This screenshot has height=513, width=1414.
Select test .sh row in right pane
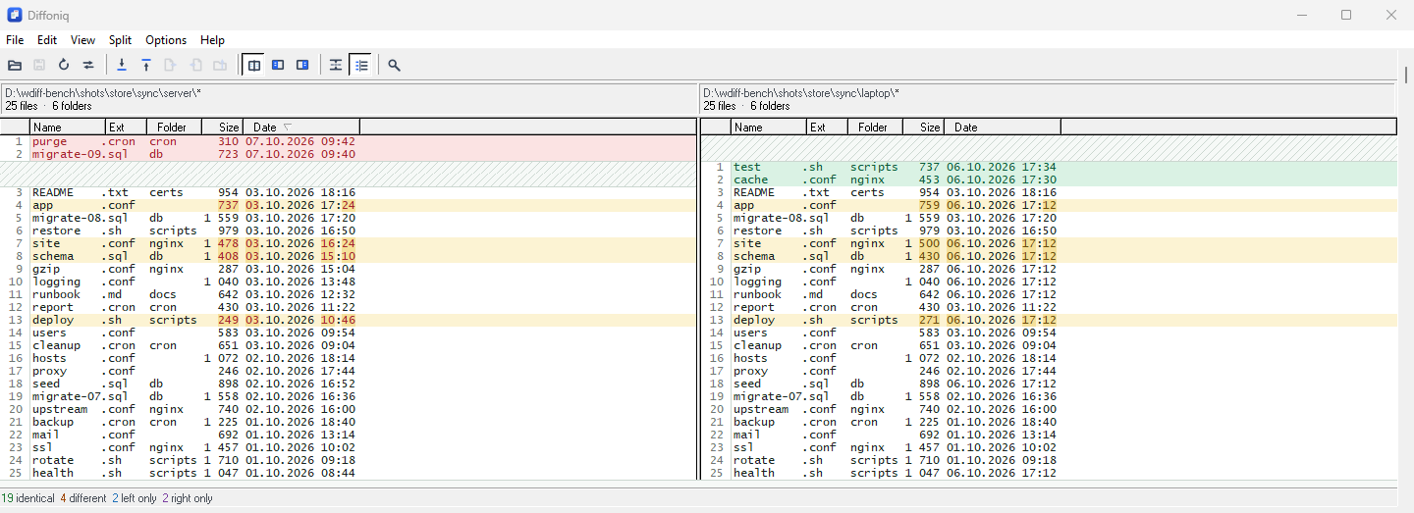point(1049,167)
